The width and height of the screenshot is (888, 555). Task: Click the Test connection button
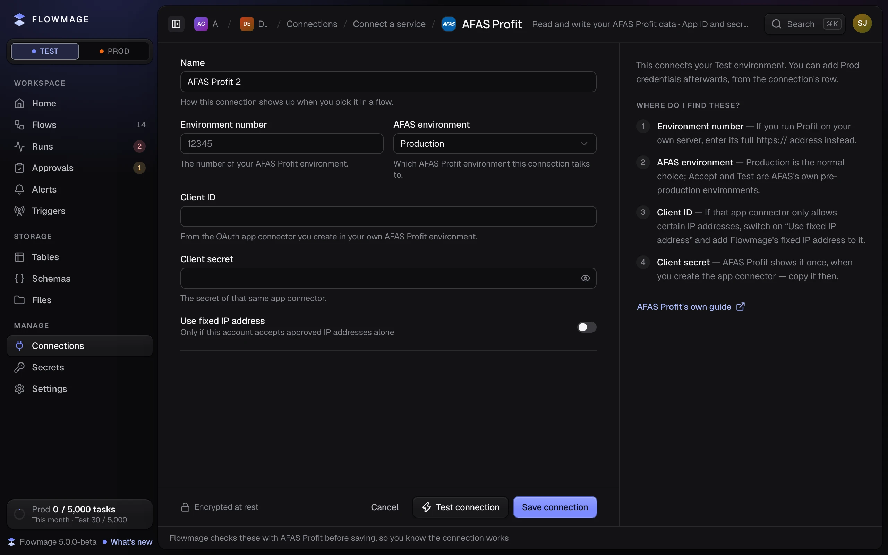[x=461, y=507]
